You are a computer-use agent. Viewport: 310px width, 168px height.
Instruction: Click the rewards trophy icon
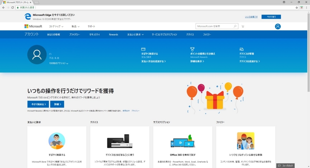[x=192, y=49]
